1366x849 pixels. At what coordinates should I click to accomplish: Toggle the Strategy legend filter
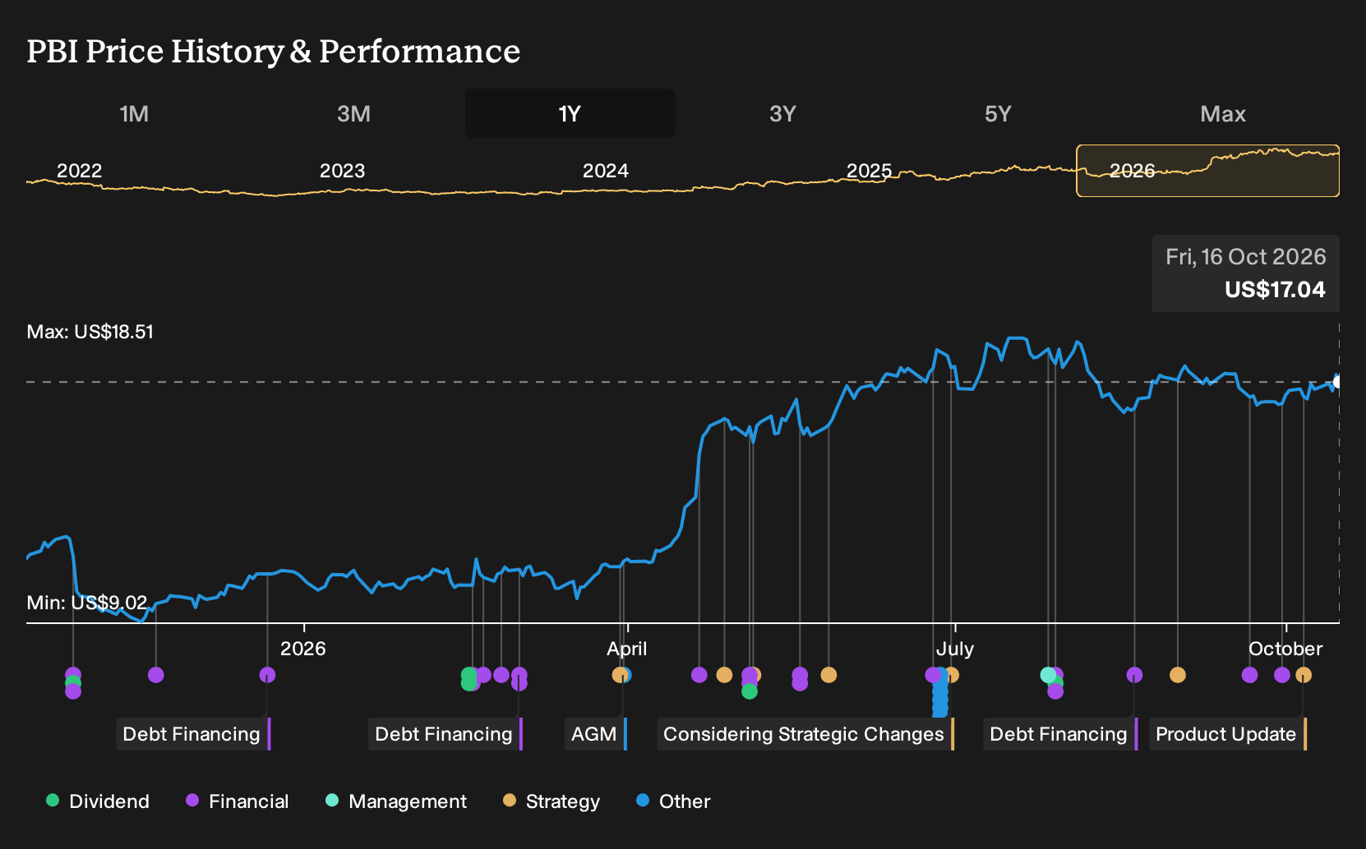click(551, 801)
